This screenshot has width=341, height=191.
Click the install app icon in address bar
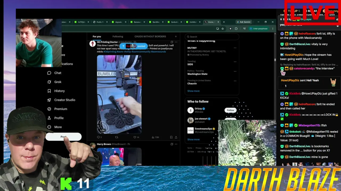(218, 29)
